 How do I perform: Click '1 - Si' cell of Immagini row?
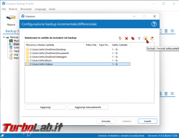pos(115,57)
